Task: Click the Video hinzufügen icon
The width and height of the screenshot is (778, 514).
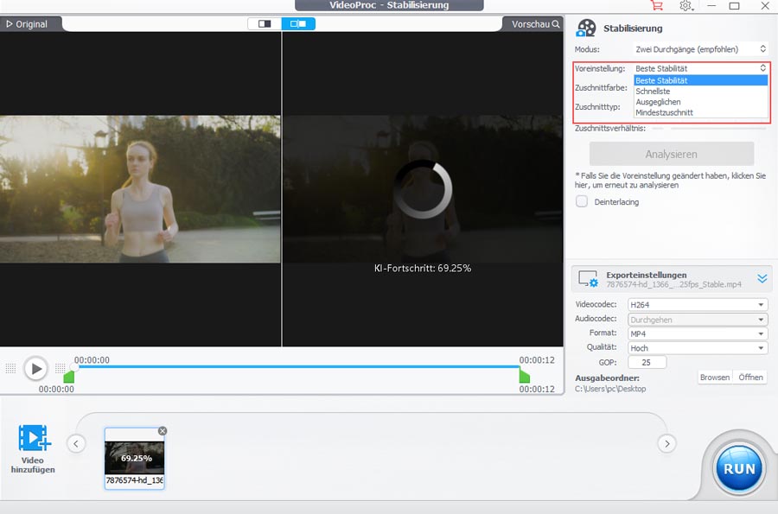Action: (x=34, y=438)
